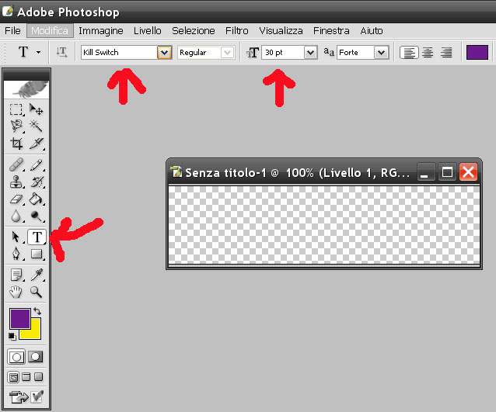The height and width of the screenshot is (412, 496).
Task: Click into the 30 pt size field
Action: [283, 53]
